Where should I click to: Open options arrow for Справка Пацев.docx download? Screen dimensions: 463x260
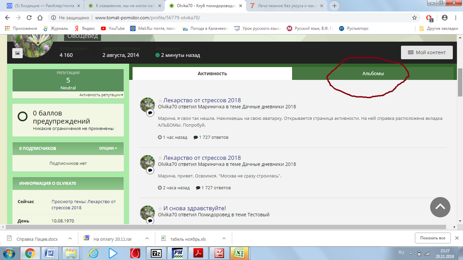coord(70,239)
